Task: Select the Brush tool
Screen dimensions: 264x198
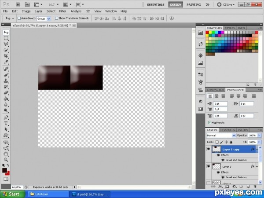Action: [x=6, y=75]
